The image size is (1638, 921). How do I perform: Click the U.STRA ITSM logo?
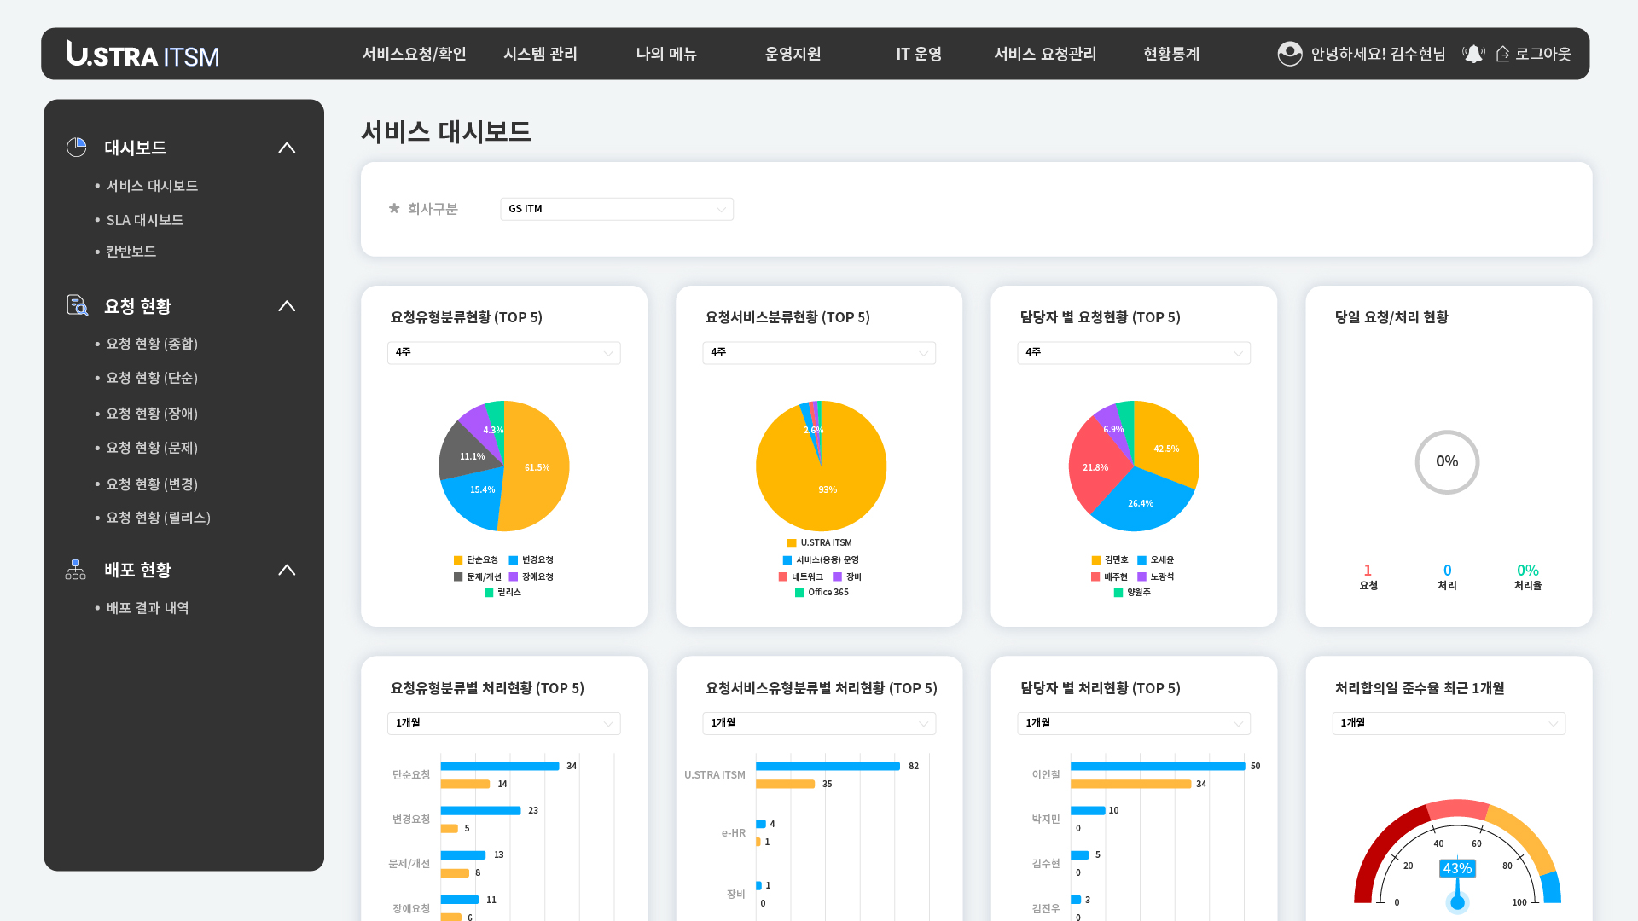pos(142,54)
